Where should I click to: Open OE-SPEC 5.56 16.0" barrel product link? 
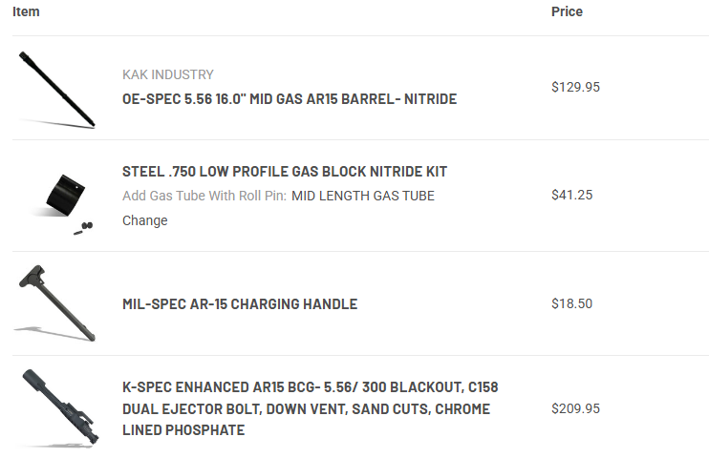coord(290,99)
